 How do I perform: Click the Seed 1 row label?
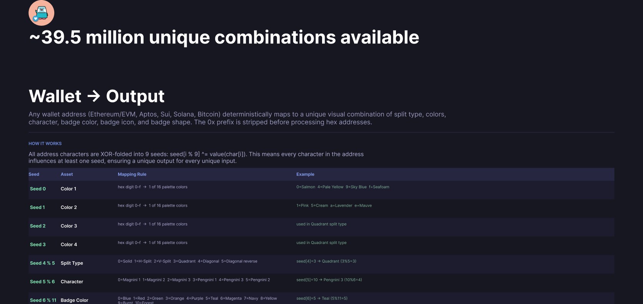(37, 207)
